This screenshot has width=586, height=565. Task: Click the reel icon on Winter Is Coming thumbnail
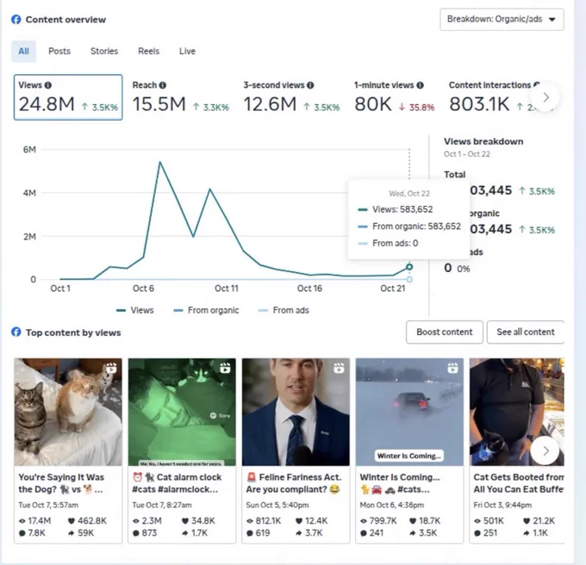click(x=452, y=369)
